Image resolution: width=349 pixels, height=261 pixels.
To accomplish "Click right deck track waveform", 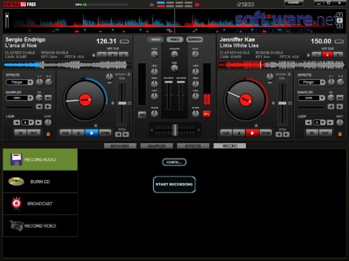I will tap(282, 65).
